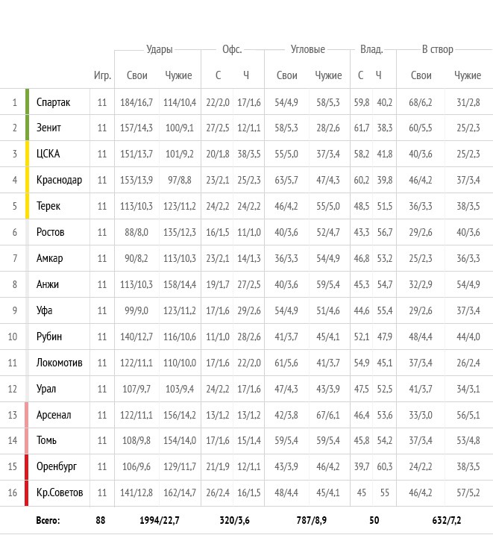
Task: Sort by the Игр. column header
Action: [103, 75]
